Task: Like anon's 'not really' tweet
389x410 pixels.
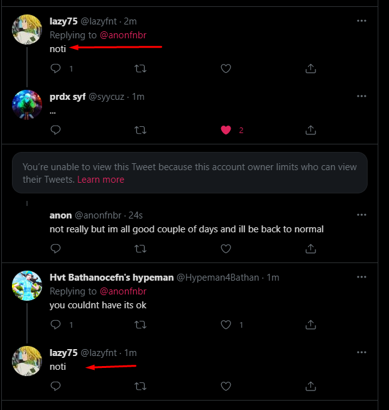Action: click(226, 249)
